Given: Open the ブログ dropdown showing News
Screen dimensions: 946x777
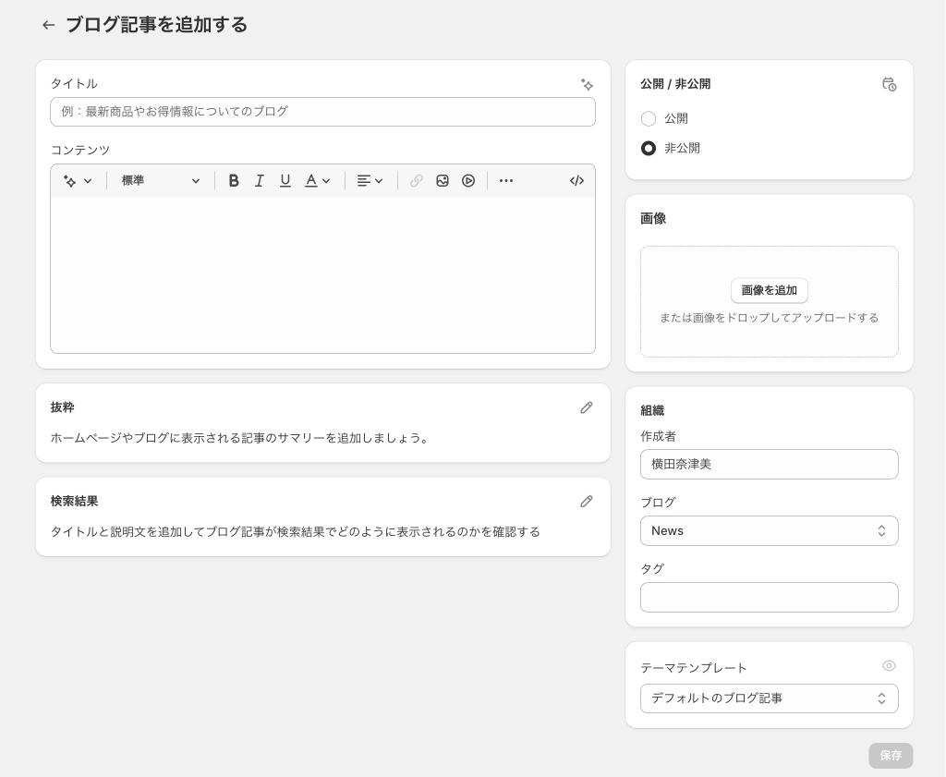Looking at the screenshot, I should click(769, 531).
